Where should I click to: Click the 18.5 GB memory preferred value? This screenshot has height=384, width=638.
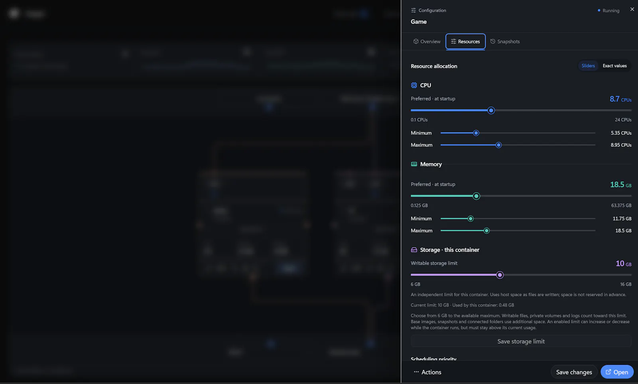point(621,185)
